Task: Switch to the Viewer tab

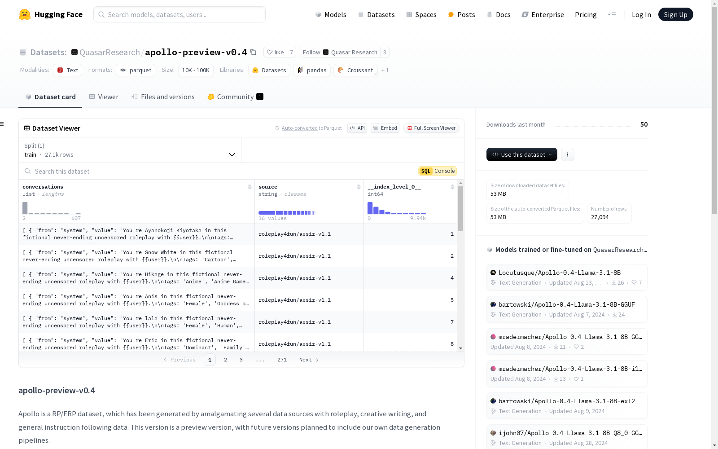Action: (x=104, y=97)
